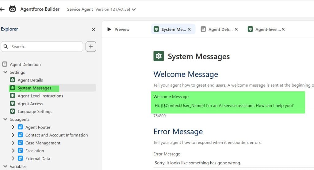Click the Service Agent label
Viewport: 314px width, 170px height.
click(x=80, y=10)
